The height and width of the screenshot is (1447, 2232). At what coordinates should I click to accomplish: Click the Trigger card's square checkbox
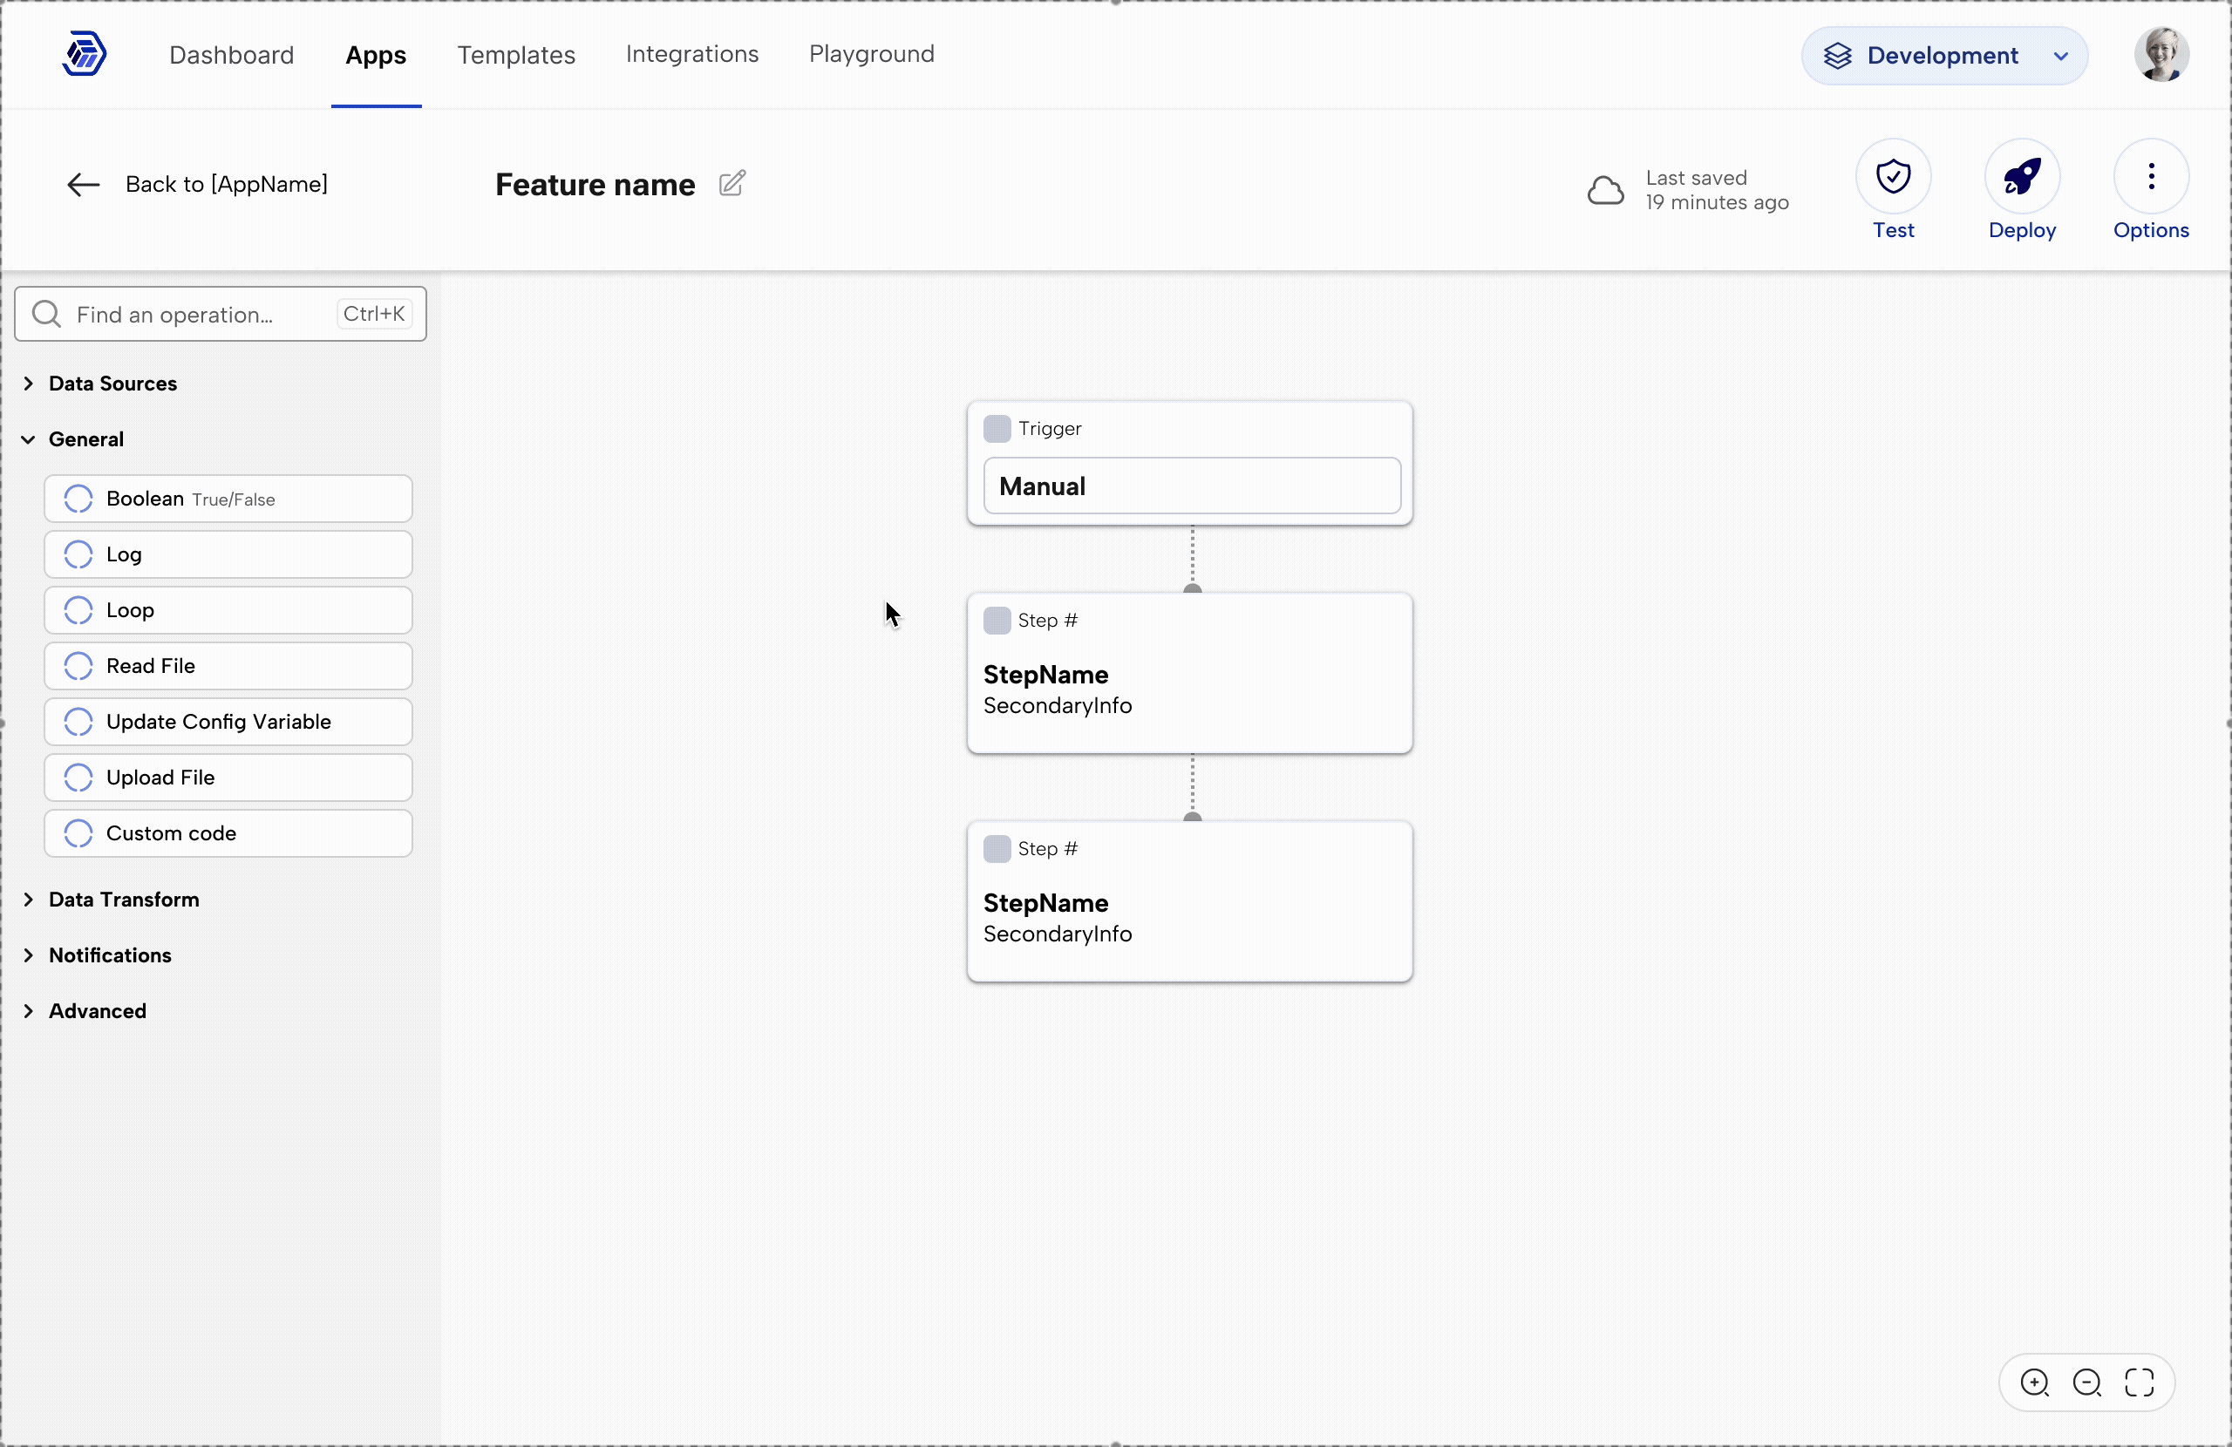coord(996,429)
